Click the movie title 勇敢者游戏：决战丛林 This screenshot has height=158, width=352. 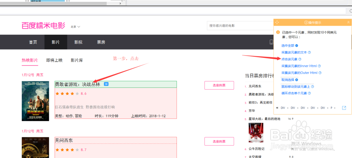coord(78,84)
